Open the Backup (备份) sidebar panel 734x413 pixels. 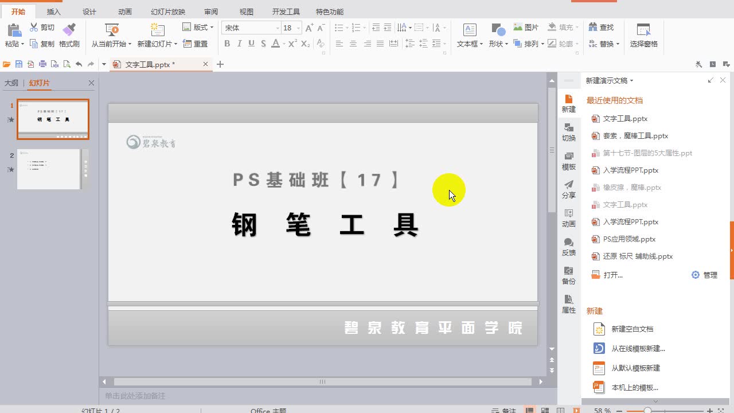pyautogui.click(x=569, y=276)
